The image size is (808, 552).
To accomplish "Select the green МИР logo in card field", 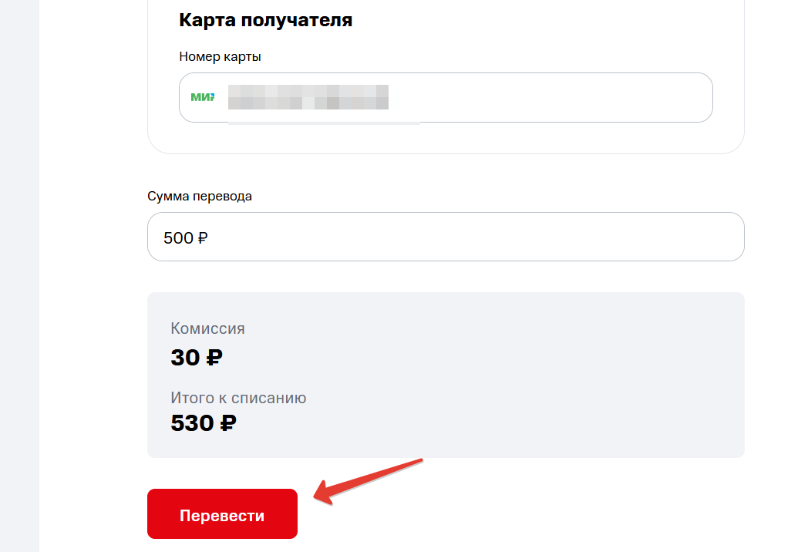I will click(x=203, y=97).
